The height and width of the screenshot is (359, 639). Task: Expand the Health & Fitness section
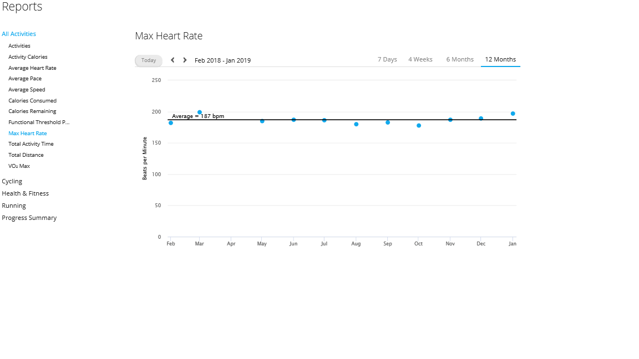pos(26,193)
